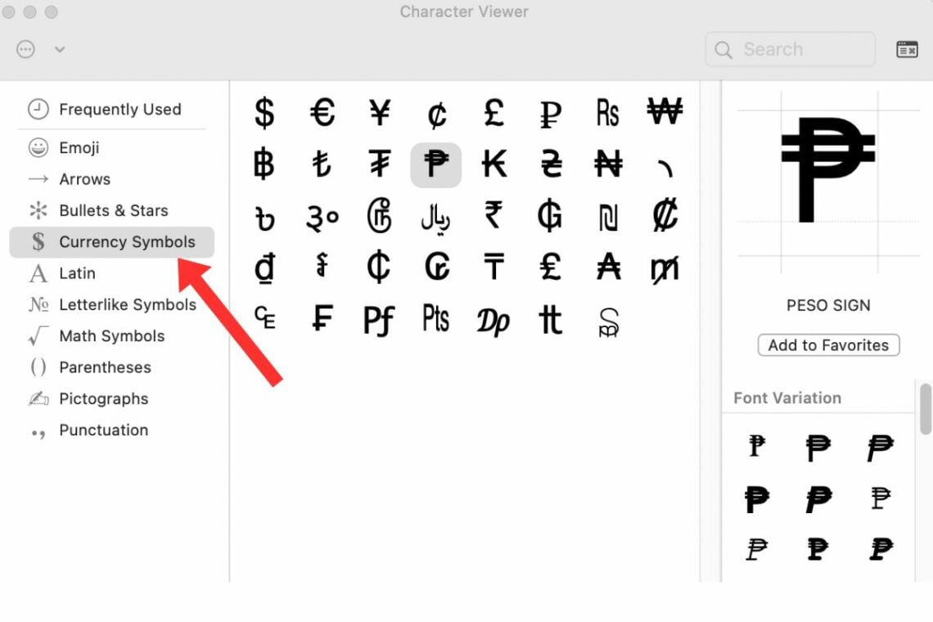Image resolution: width=933 pixels, height=622 pixels.
Task: Select Currency Symbols category
Action: pyautogui.click(x=112, y=242)
